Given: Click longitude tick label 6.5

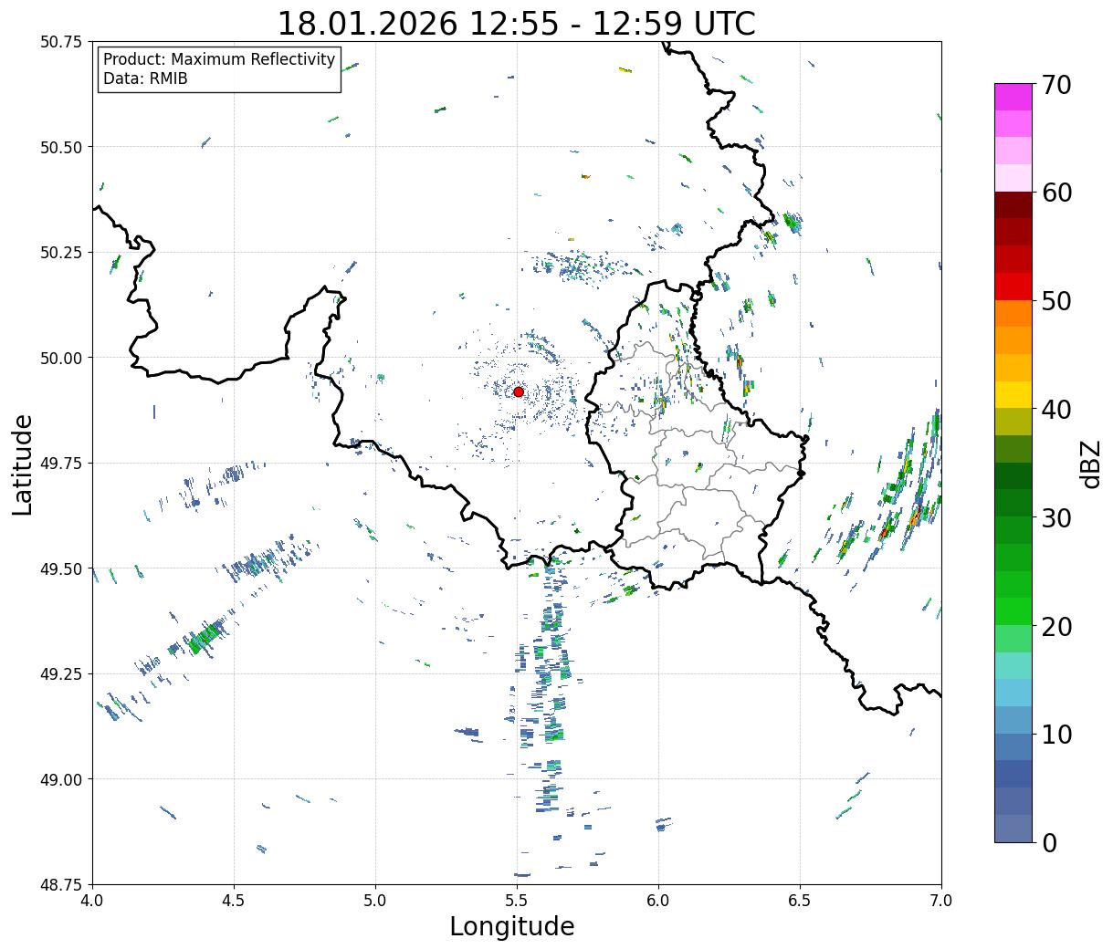Looking at the screenshot, I should click(800, 901).
